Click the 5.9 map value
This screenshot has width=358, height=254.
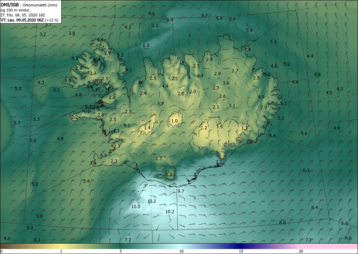tap(249, 30)
